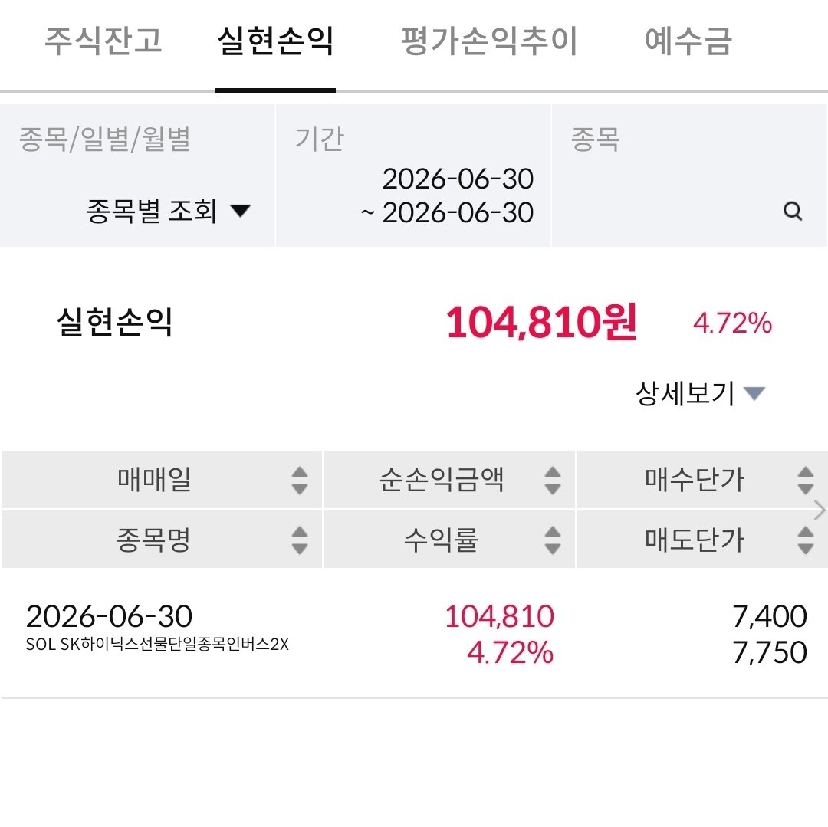This screenshot has width=828, height=827.
Task: Select the 실현손익 tab
Action: pos(276,41)
